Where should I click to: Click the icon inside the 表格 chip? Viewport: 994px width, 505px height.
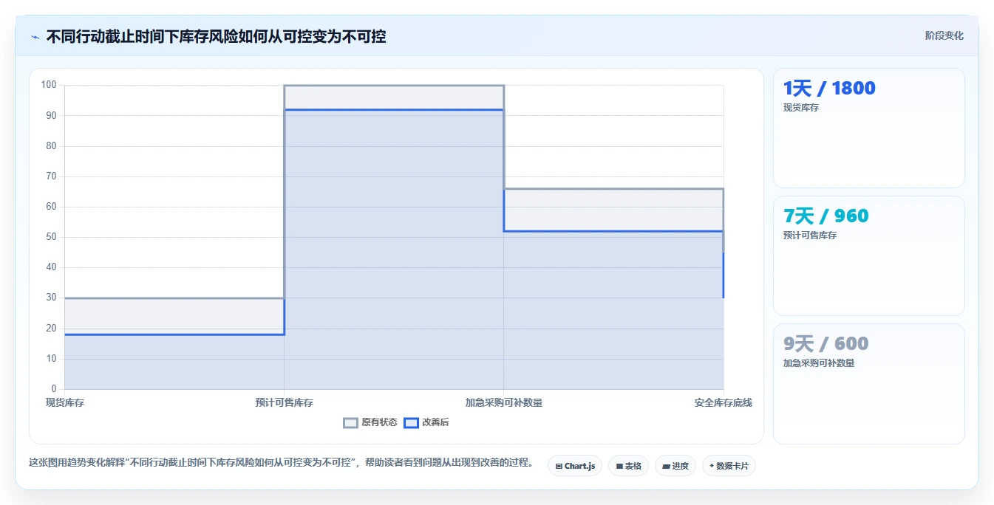tap(619, 467)
